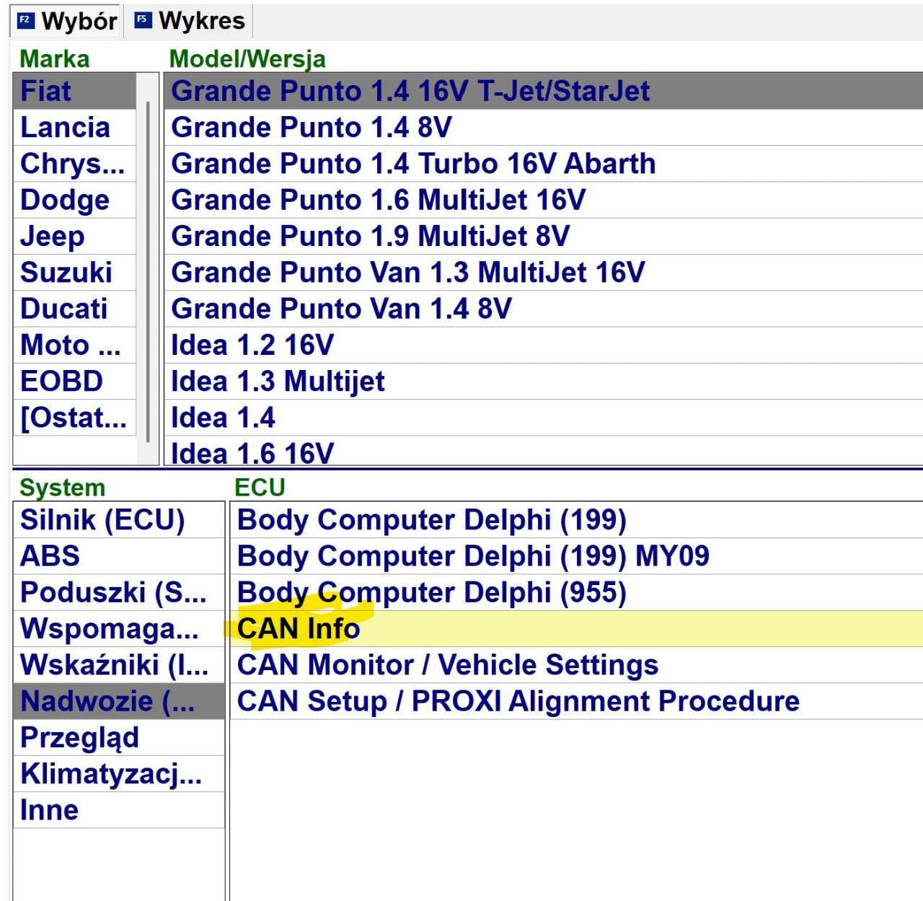This screenshot has height=901, width=923.
Task: Pick Idea 1.3 Multijet model
Action: [x=278, y=382]
